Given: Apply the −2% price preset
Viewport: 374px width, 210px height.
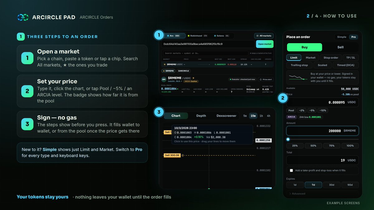Looking at the screenshot, I should click(301, 110).
